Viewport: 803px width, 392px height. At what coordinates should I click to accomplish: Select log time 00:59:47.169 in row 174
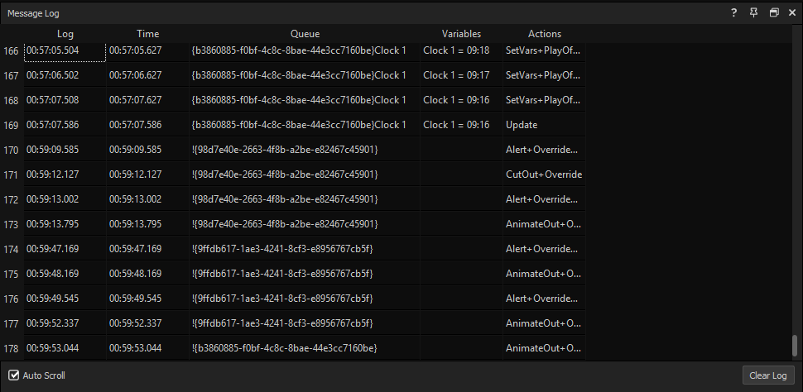[x=53, y=249]
